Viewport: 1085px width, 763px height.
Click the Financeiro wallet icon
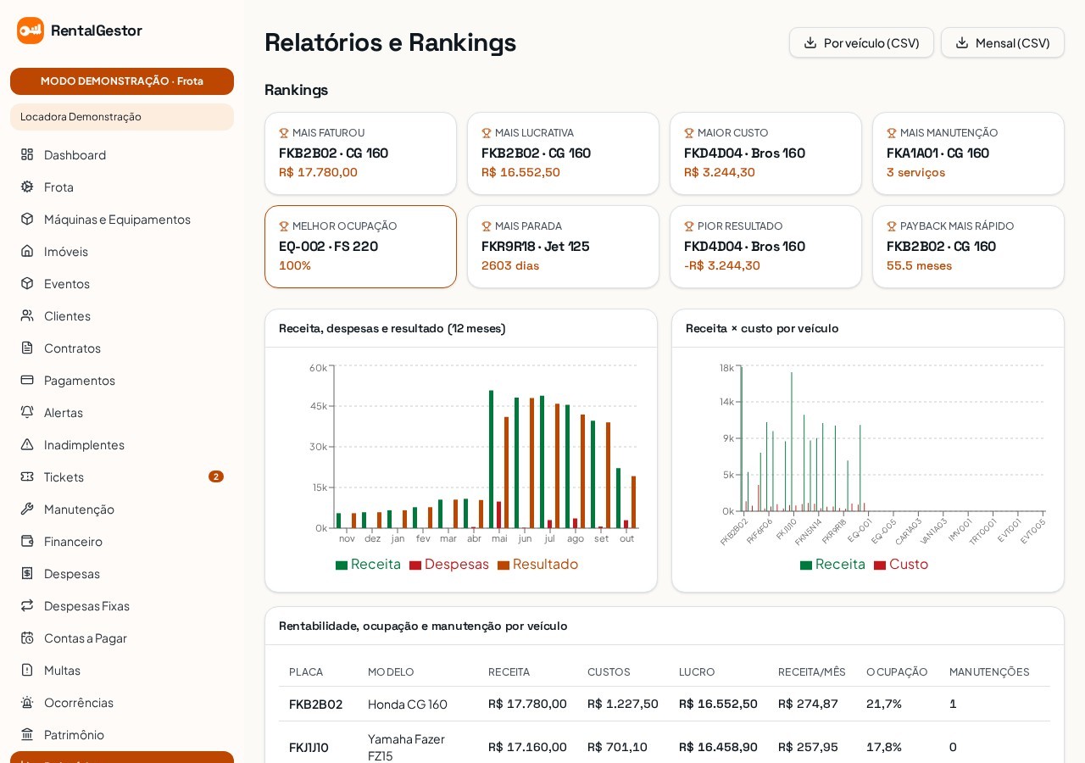(x=27, y=541)
